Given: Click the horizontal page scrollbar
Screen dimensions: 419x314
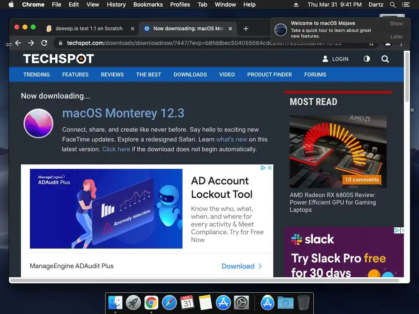Looking at the screenshot, I should (x=205, y=280).
